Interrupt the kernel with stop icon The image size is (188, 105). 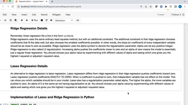pos(42,20)
